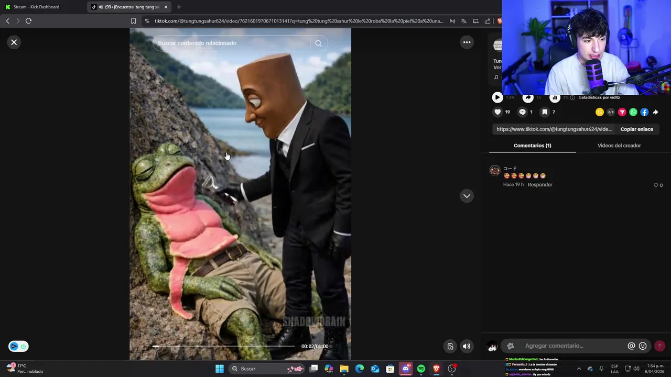Close the TikTok video viewer

click(x=14, y=42)
